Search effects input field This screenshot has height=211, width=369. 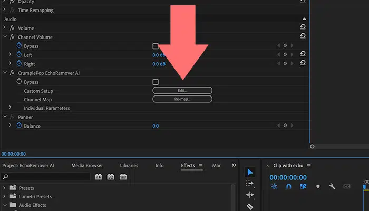click(x=45, y=177)
